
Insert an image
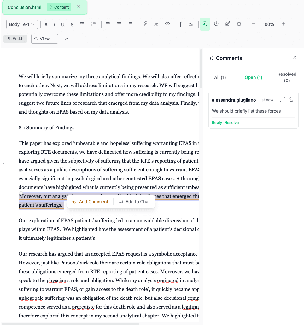click(191, 24)
